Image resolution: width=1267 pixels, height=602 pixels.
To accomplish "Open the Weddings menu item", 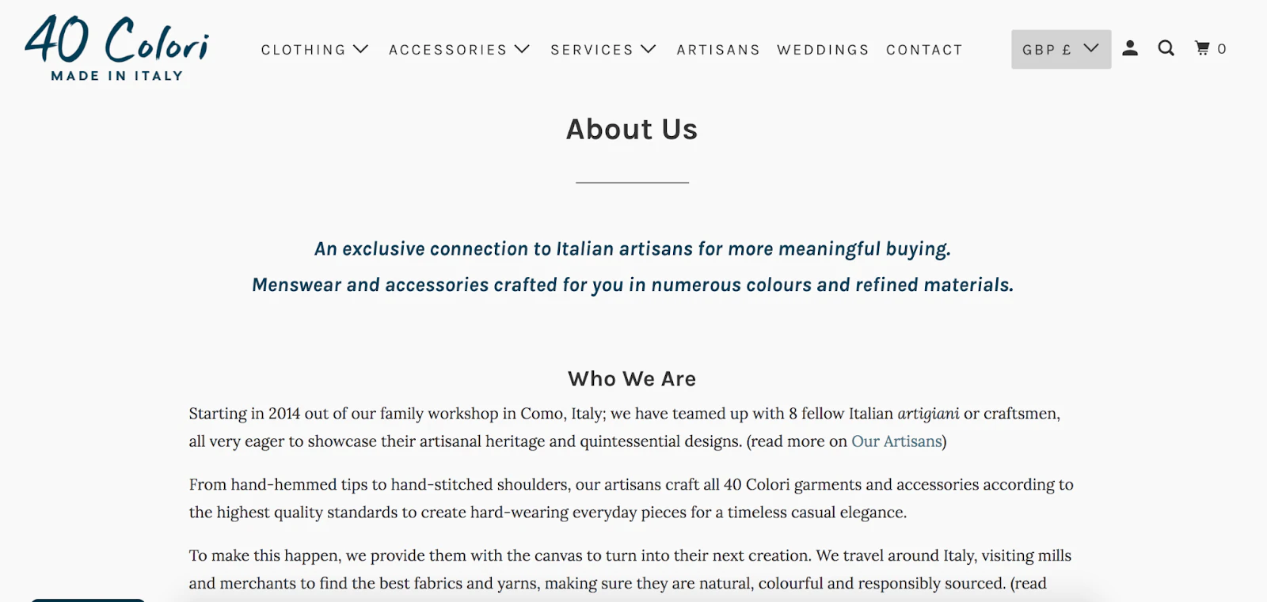I will coord(823,50).
